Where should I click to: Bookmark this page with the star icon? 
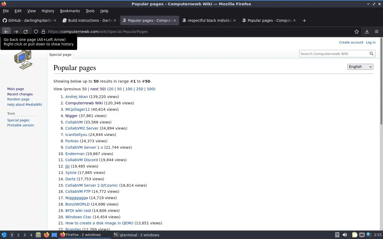[357, 32]
